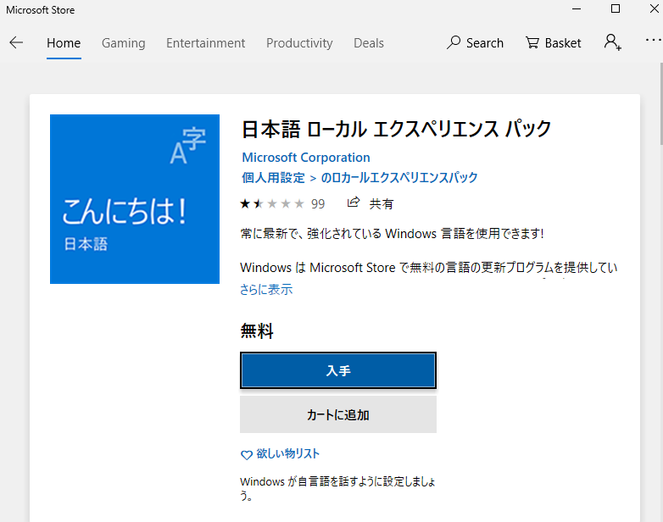The height and width of the screenshot is (522, 663).
Task: Minimize the Microsoft Store window
Action: tap(577, 8)
